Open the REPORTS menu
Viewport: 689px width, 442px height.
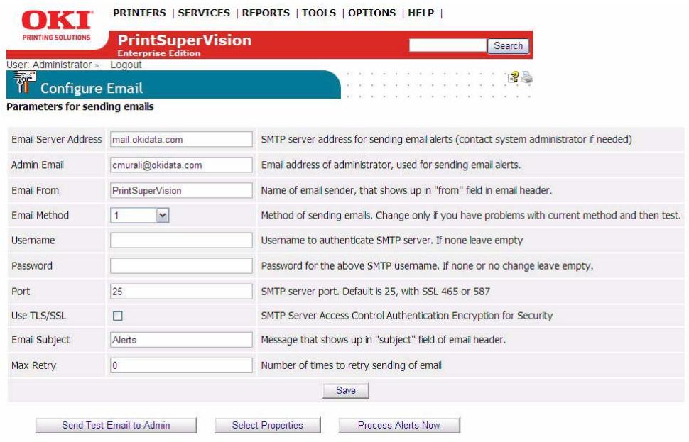tap(266, 13)
